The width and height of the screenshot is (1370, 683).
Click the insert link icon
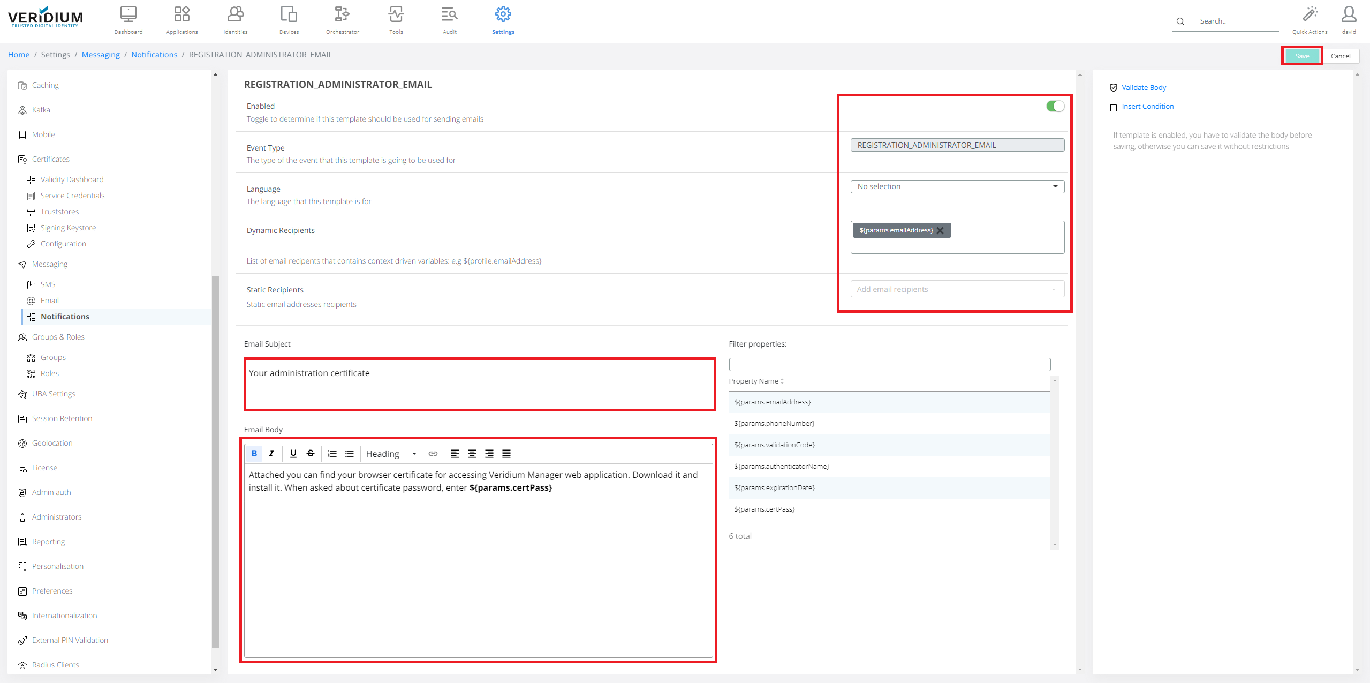pos(433,454)
